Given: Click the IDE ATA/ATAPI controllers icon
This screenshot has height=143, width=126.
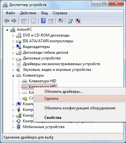Looking at the screenshot, I should tap(19, 41).
